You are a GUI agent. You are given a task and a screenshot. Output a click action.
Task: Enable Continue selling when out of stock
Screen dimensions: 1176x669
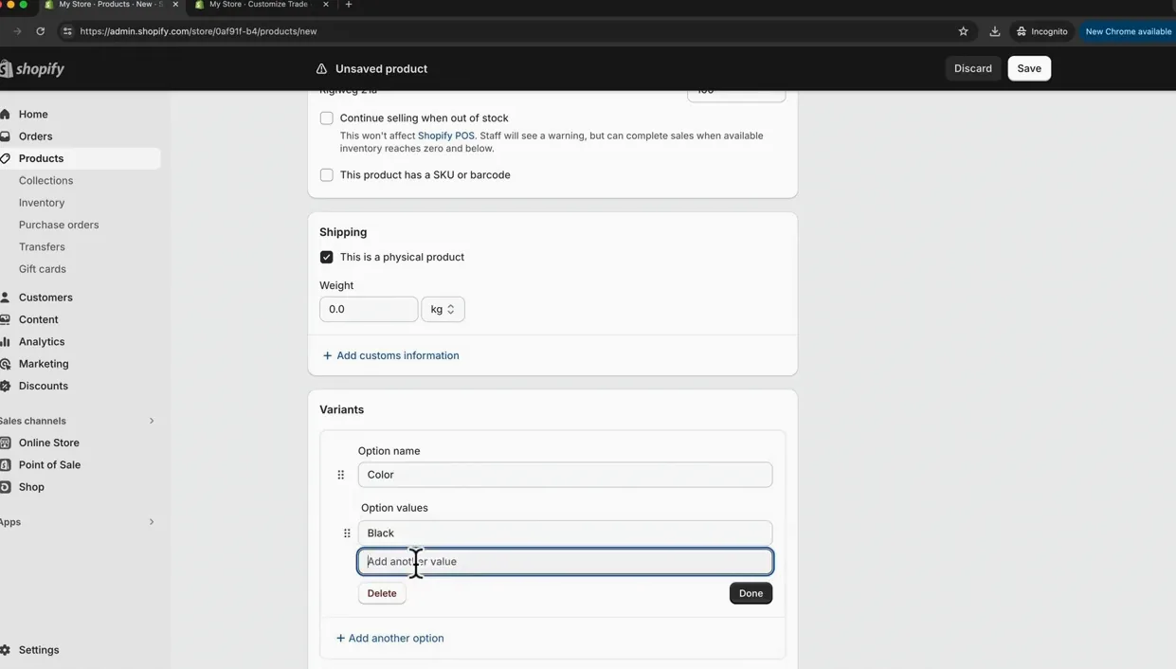coord(327,118)
